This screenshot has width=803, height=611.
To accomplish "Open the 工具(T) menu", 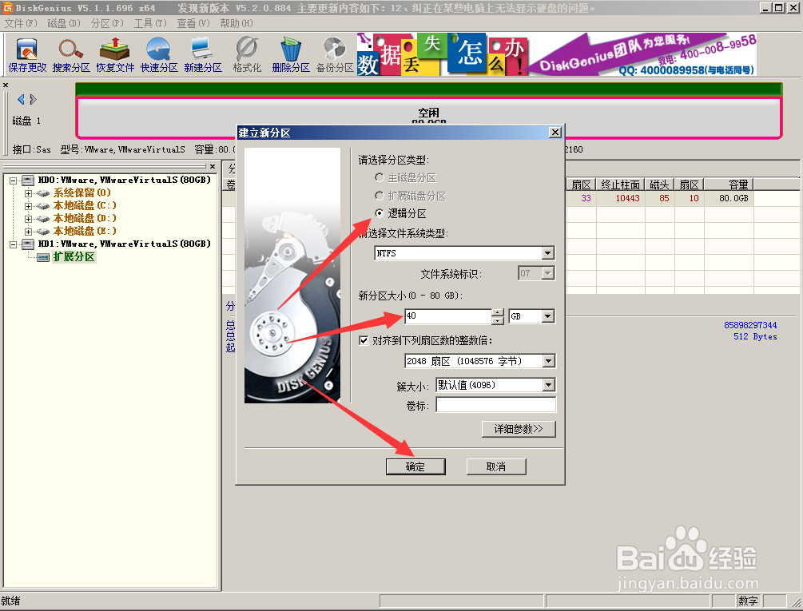I will pos(150,23).
